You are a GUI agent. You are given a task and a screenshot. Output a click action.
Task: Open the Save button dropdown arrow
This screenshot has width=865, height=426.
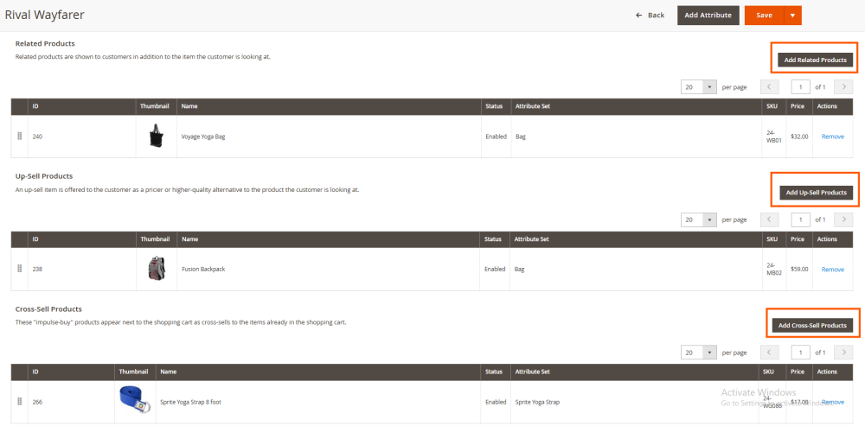pos(792,16)
